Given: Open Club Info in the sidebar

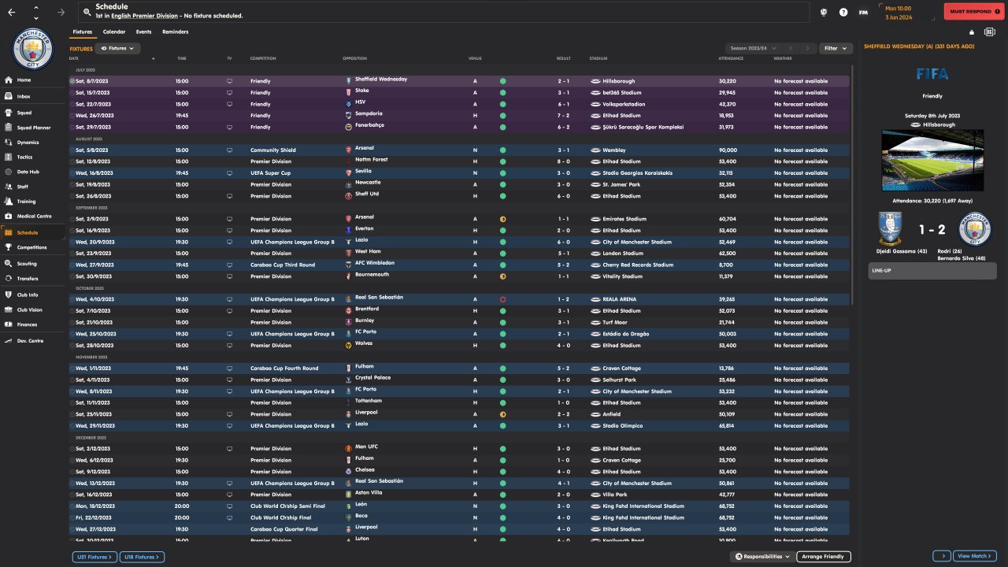Looking at the screenshot, I should (x=33, y=295).
